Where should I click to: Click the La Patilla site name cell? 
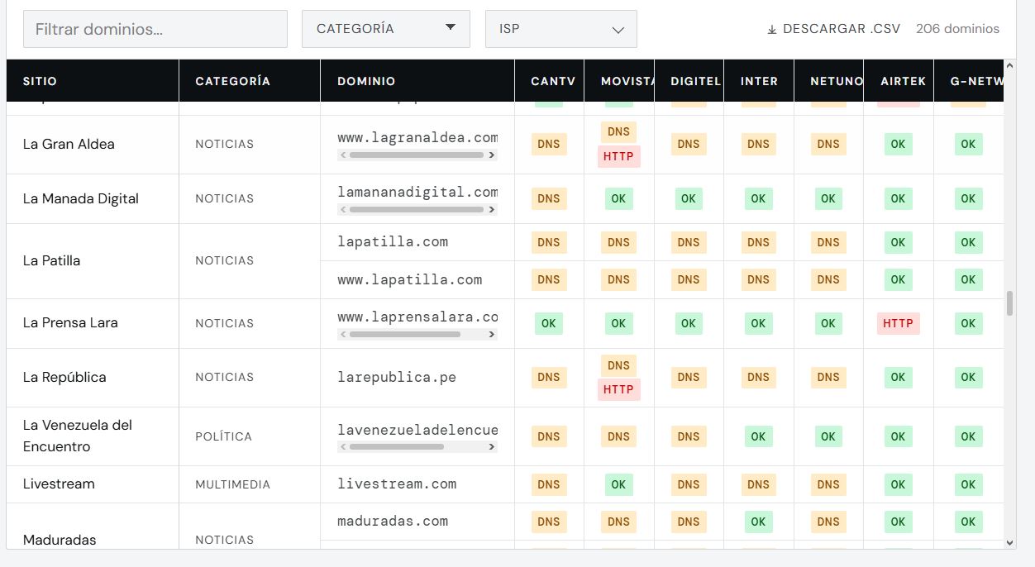coord(51,260)
